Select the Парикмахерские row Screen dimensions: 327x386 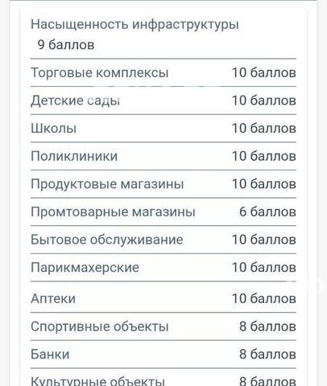163,268
